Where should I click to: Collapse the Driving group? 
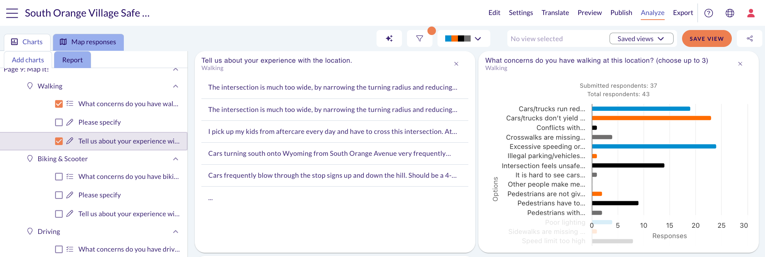pyautogui.click(x=176, y=232)
